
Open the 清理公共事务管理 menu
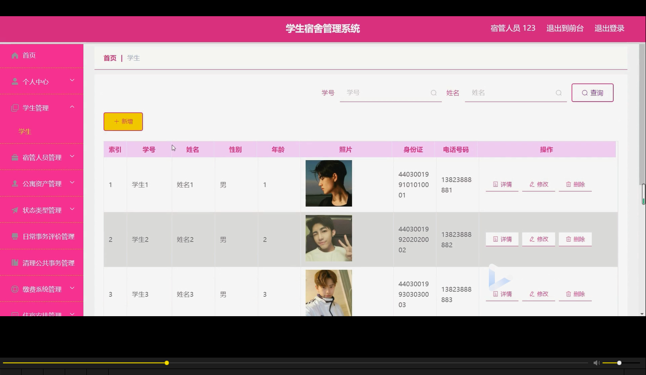[42, 263]
